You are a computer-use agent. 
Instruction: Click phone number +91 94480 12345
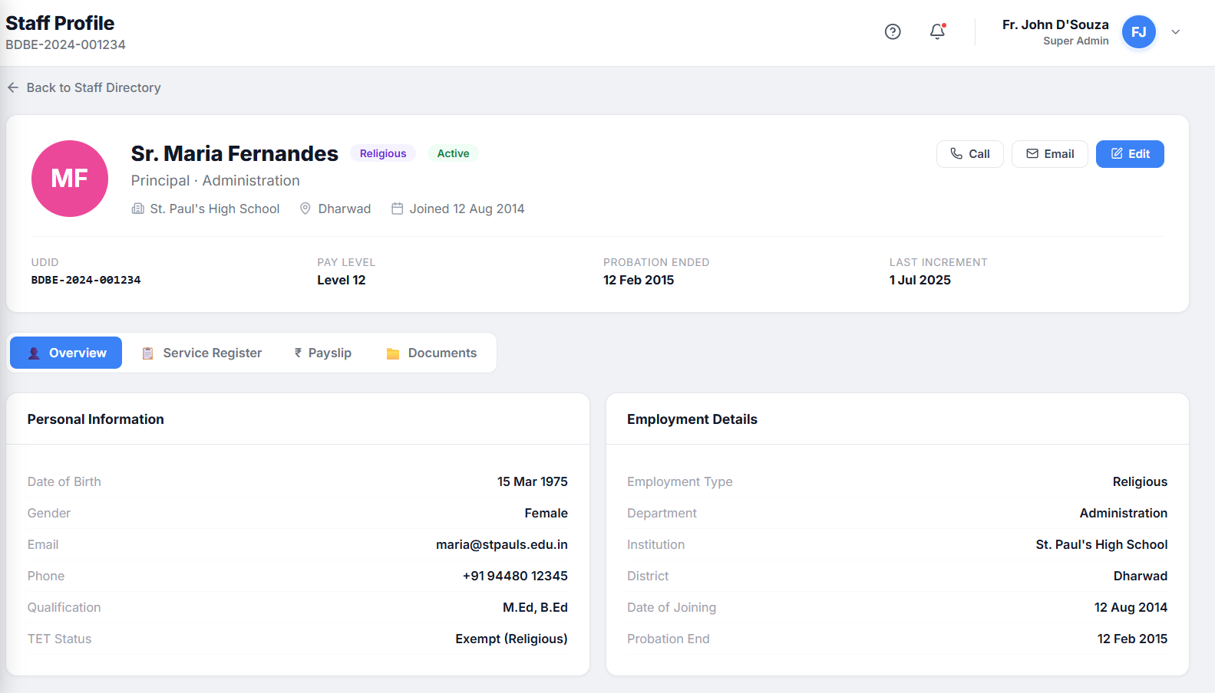click(x=515, y=576)
